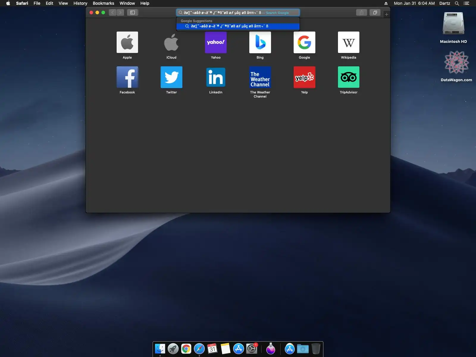The width and height of the screenshot is (476, 357).
Task: Open The Weather Channel favorite tile
Action: (260, 77)
